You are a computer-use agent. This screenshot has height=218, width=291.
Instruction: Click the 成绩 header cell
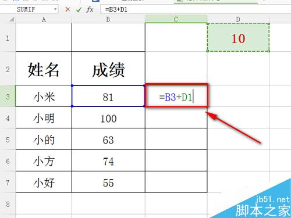click(108, 69)
